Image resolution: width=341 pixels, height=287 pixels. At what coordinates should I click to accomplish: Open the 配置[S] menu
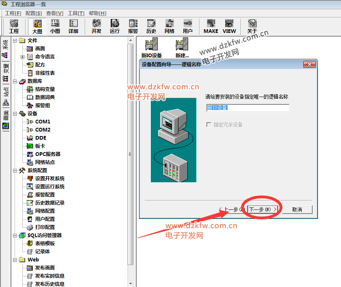[x=33, y=13]
